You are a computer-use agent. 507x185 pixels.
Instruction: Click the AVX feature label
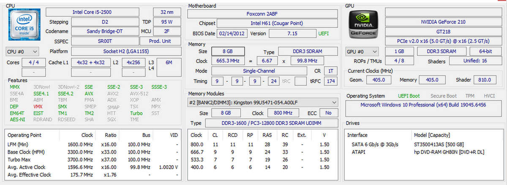click(89, 94)
